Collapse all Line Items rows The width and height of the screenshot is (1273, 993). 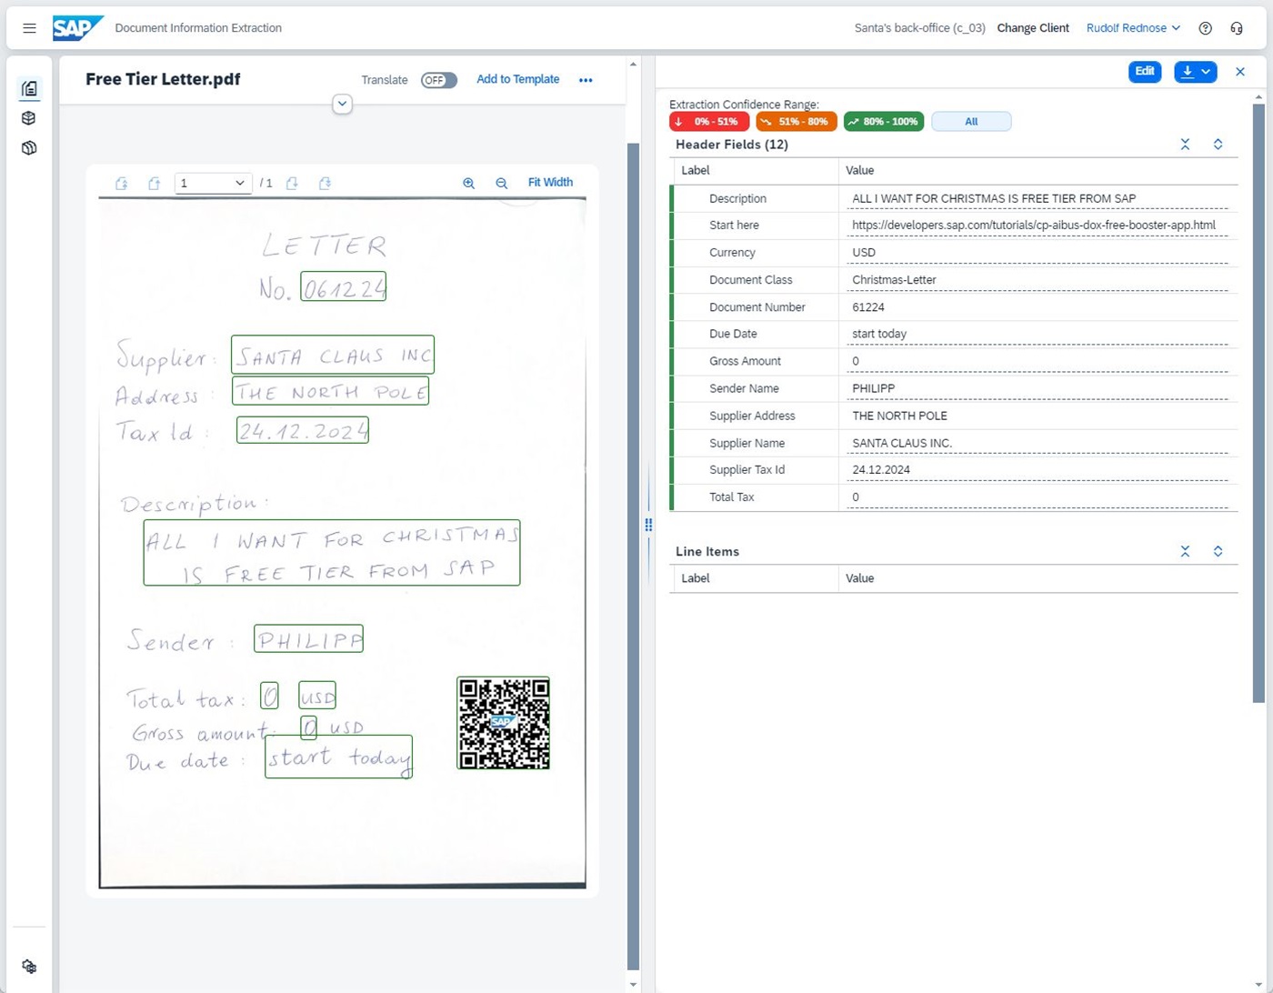coord(1186,551)
